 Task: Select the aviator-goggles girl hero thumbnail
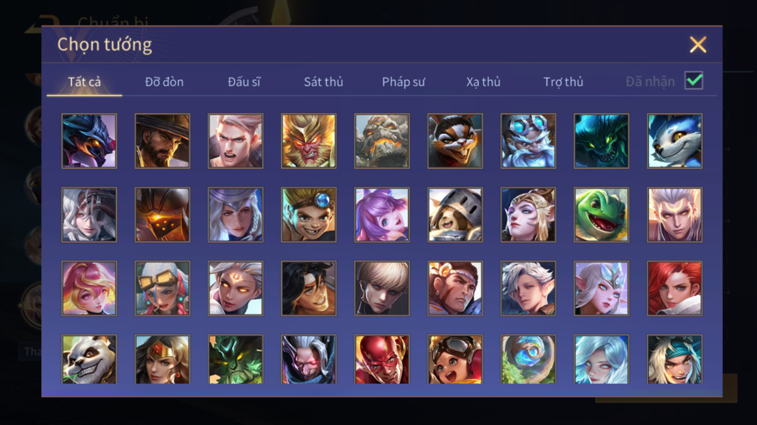pyautogui.click(x=455, y=359)
